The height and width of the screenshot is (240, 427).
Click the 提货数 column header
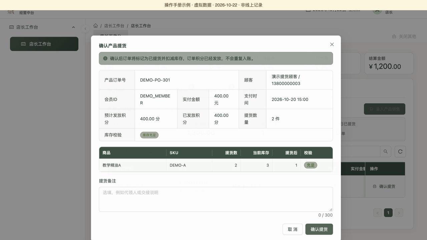pyautogui.click(x=226, y=153)
